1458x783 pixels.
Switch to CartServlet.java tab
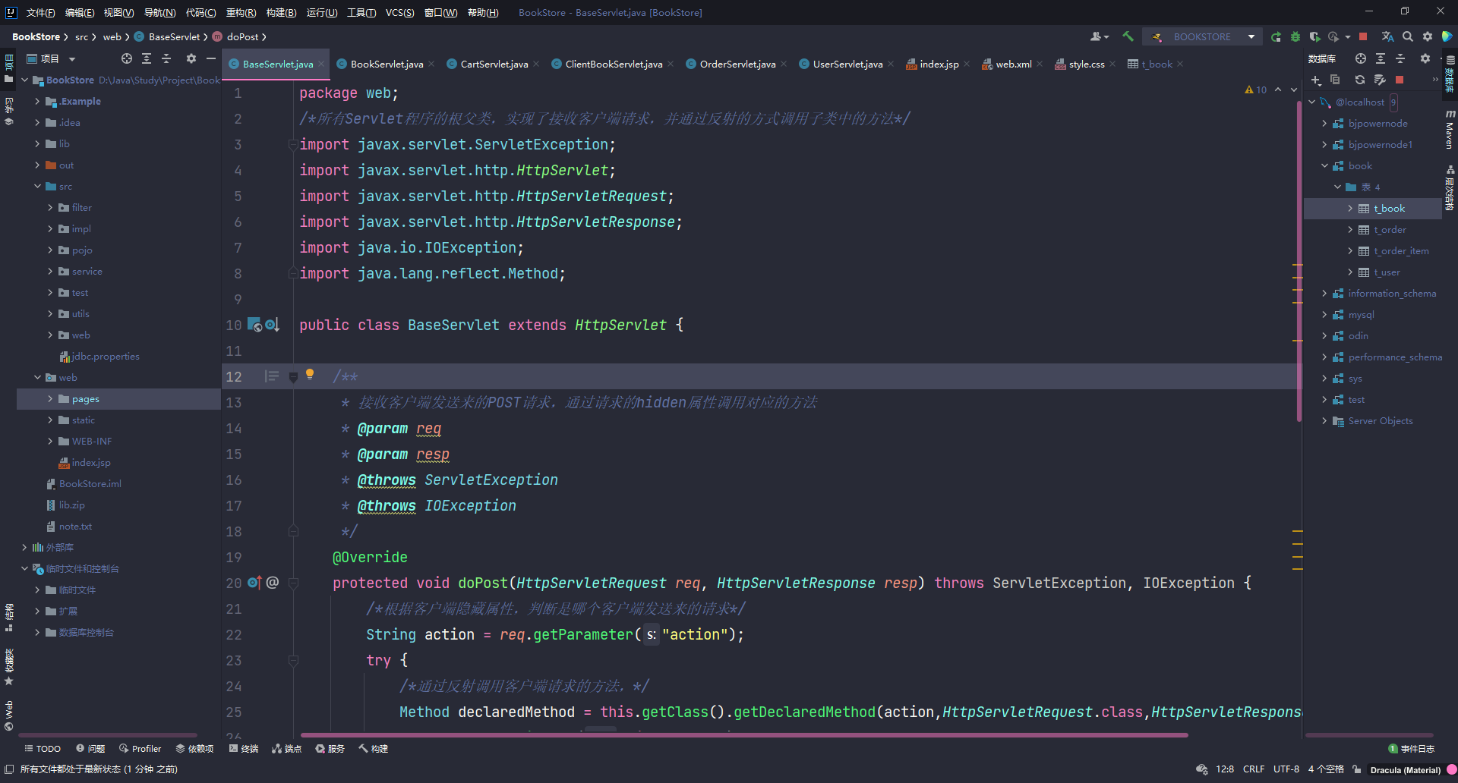494,64
